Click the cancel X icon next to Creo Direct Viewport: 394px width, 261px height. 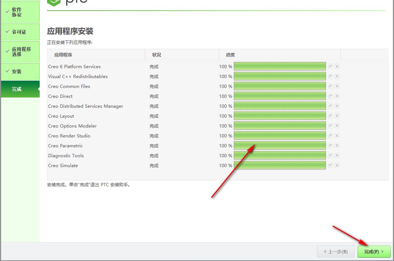pyautogui.click(x=337, y=96)
